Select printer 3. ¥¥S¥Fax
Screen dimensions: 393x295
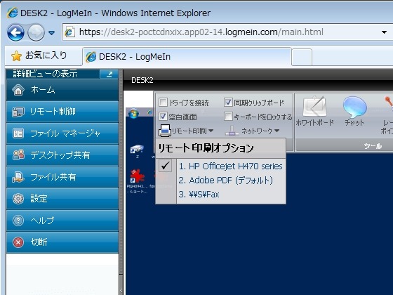(199, 194)
